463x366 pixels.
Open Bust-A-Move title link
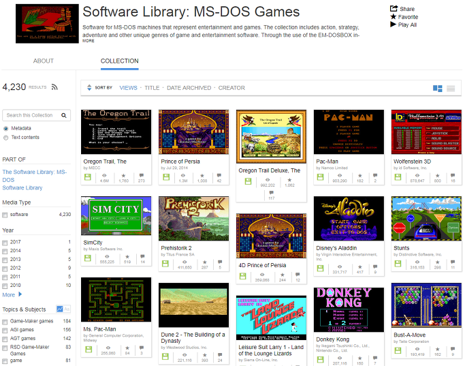(410, 335)
